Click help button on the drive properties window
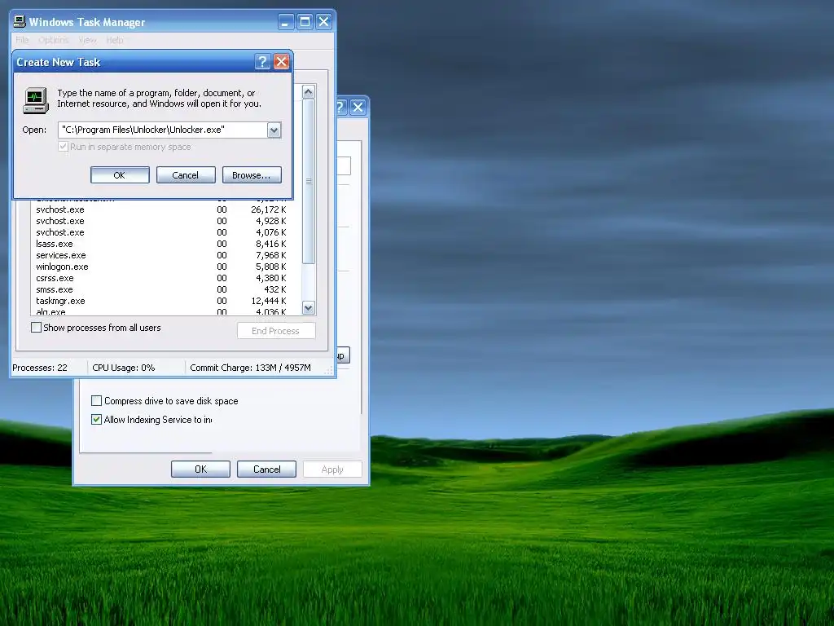This screenshot has width=834, height=626. (340, 108)
